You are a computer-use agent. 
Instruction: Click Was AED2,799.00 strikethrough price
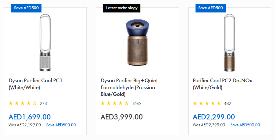tap(209, 125)
